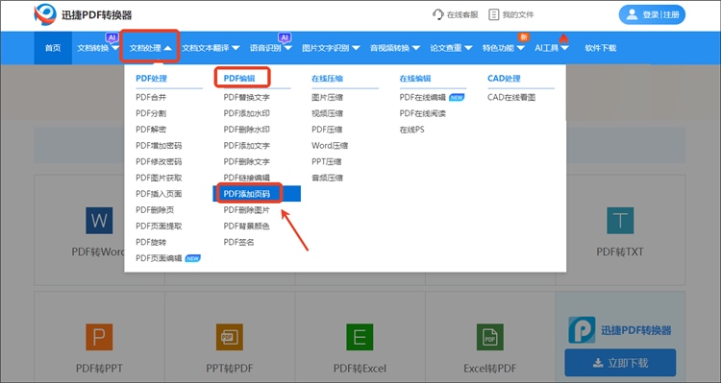Click the PDF转PPT P icon
Image resolution: width=721 pixels, height=383 pixels.
(x=99, y=337)
